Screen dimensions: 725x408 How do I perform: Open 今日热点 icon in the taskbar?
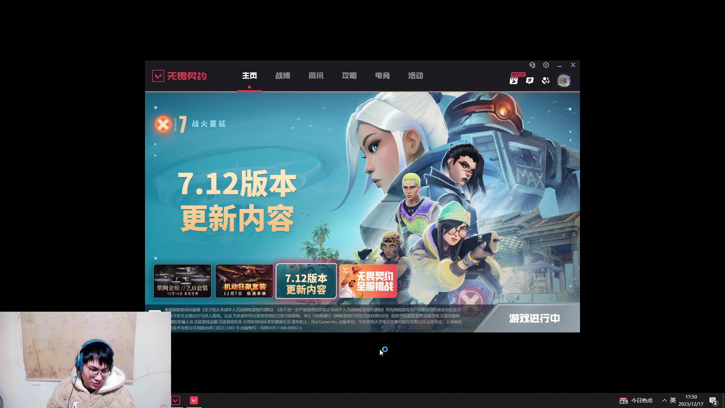(625, 400)
